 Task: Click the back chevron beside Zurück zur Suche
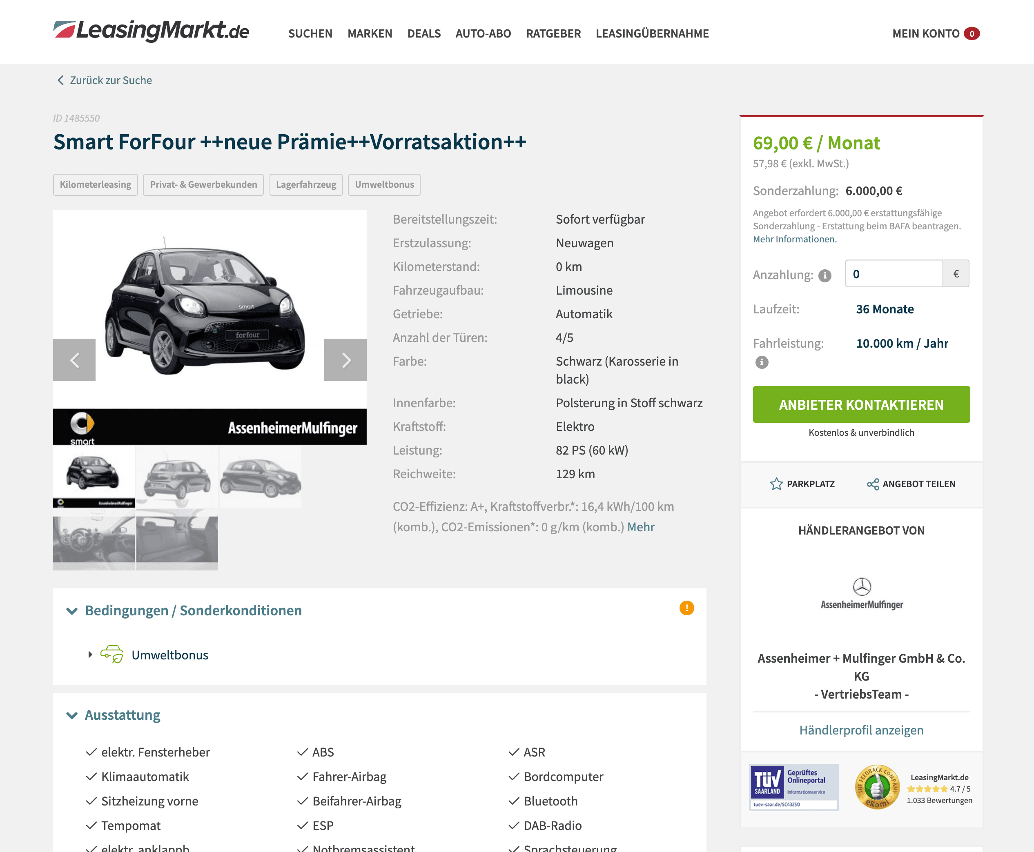click(60, 80)
